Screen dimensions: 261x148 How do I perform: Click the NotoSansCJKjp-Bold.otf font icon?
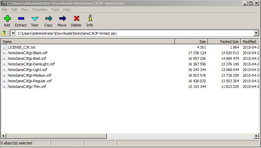5,58
